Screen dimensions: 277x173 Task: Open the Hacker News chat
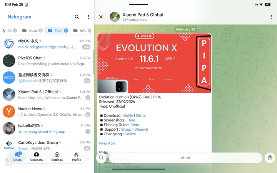pos(47,111)
